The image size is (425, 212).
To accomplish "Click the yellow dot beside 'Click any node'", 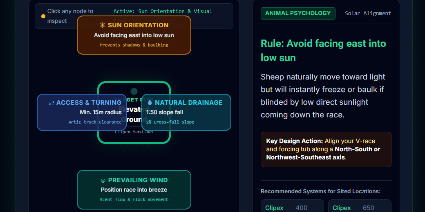I will click(x=43, y=16).
